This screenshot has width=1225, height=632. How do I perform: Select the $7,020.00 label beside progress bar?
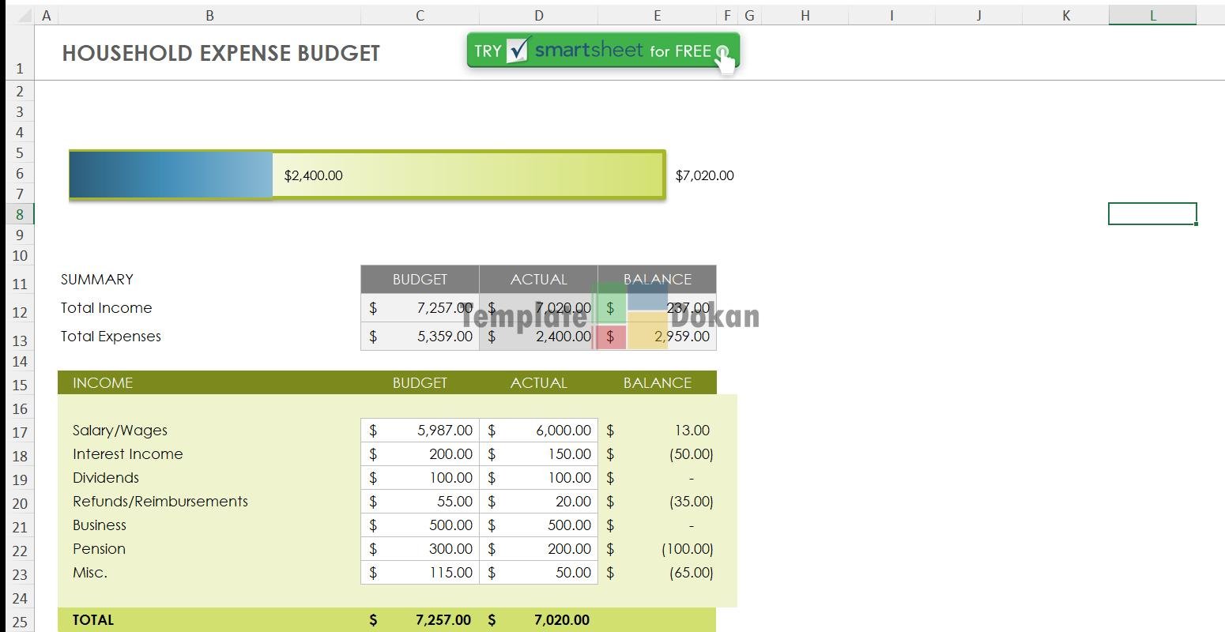click(x=704, y=175)
